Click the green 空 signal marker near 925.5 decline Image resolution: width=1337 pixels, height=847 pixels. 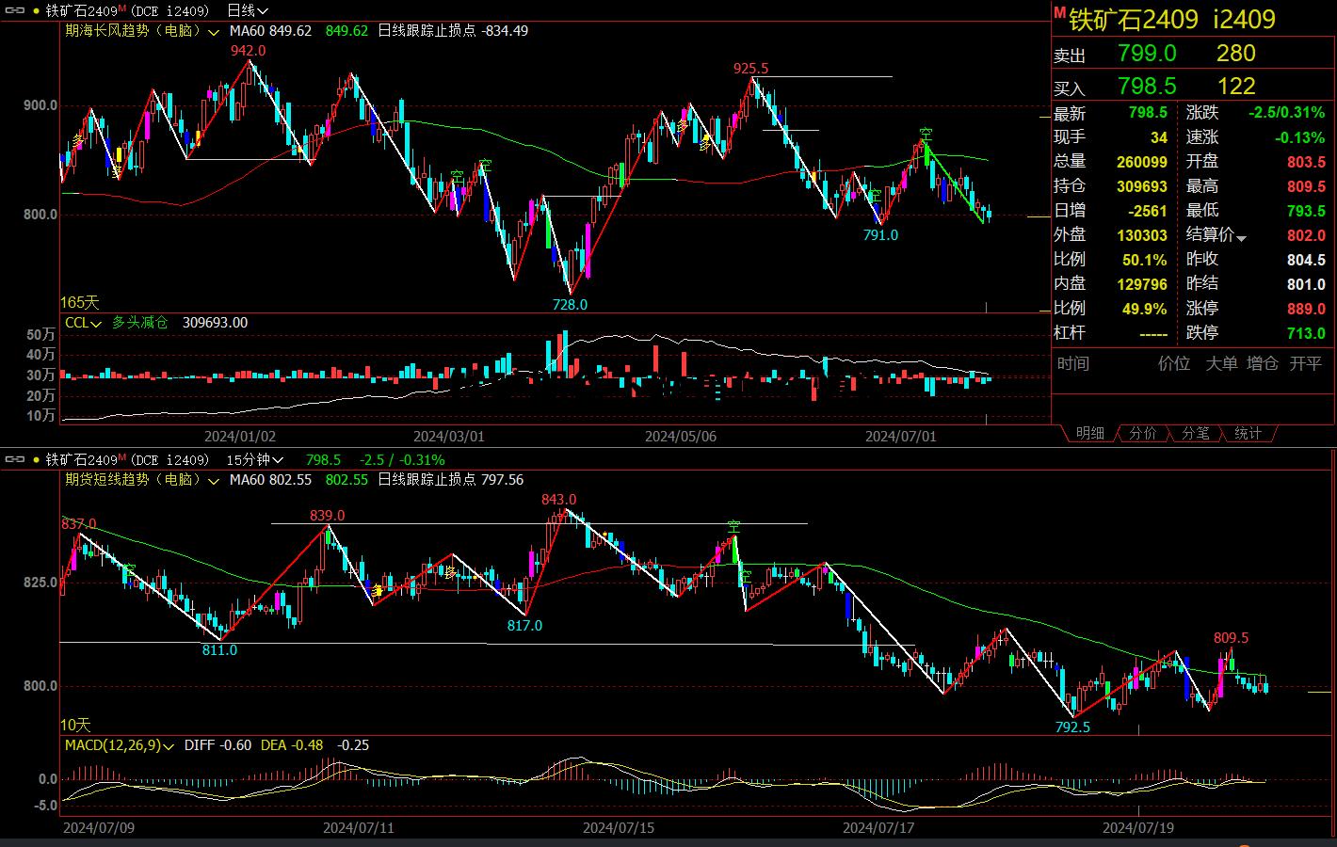[926, 134]
